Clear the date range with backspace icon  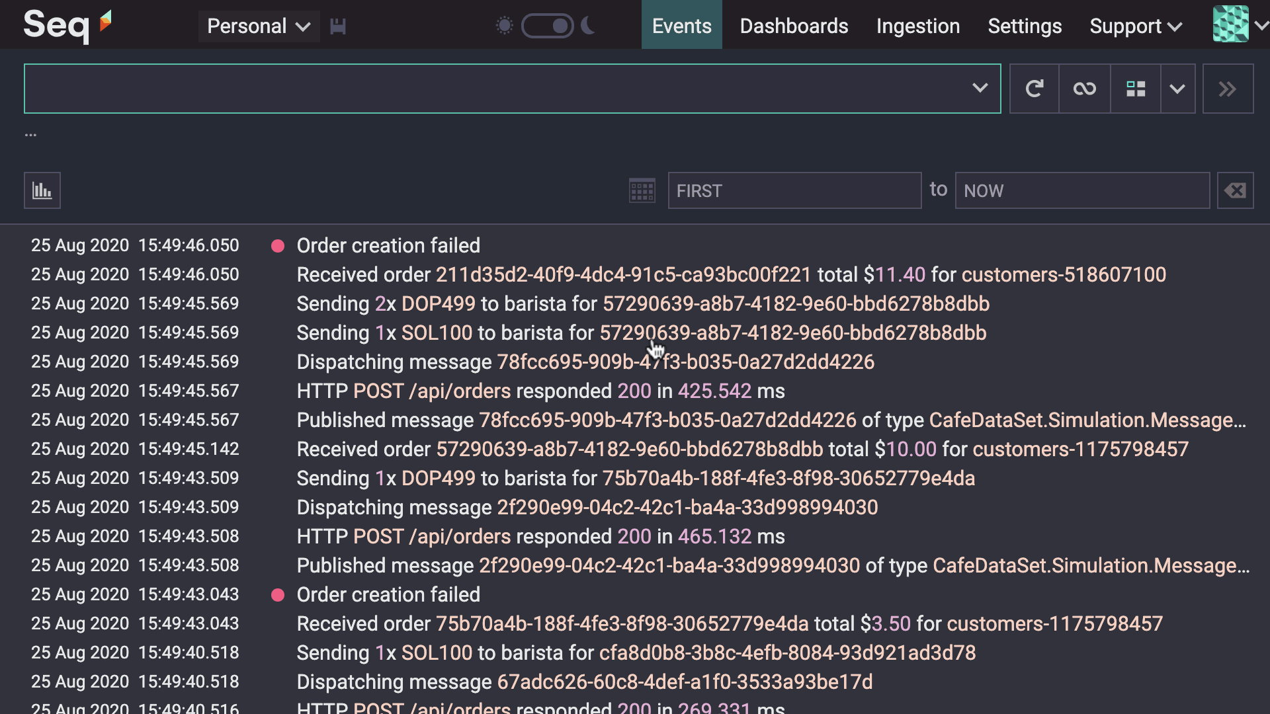[1235, 190]
